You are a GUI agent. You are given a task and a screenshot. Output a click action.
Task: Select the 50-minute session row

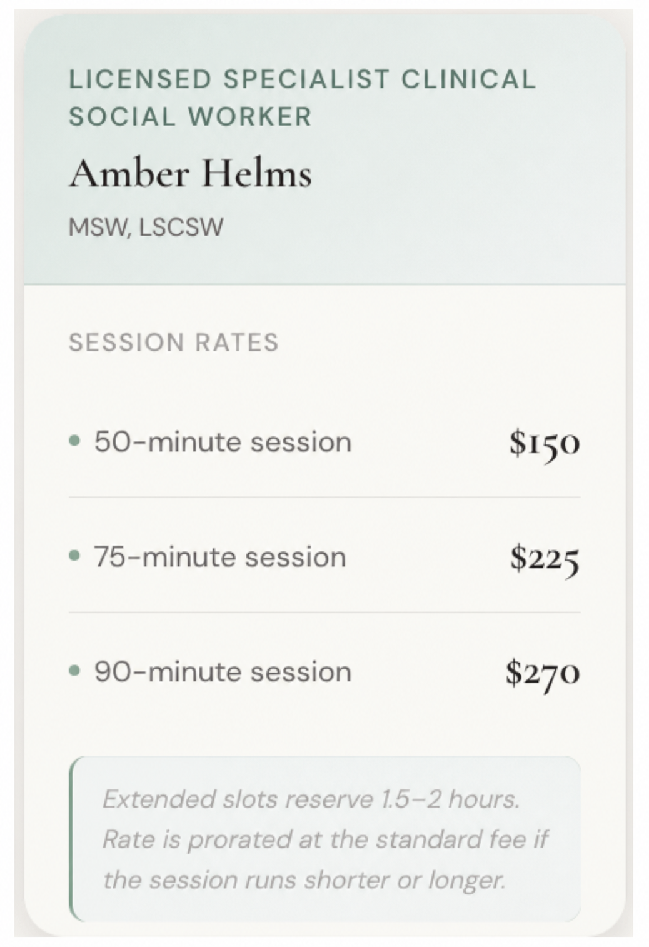coord(324,442)
